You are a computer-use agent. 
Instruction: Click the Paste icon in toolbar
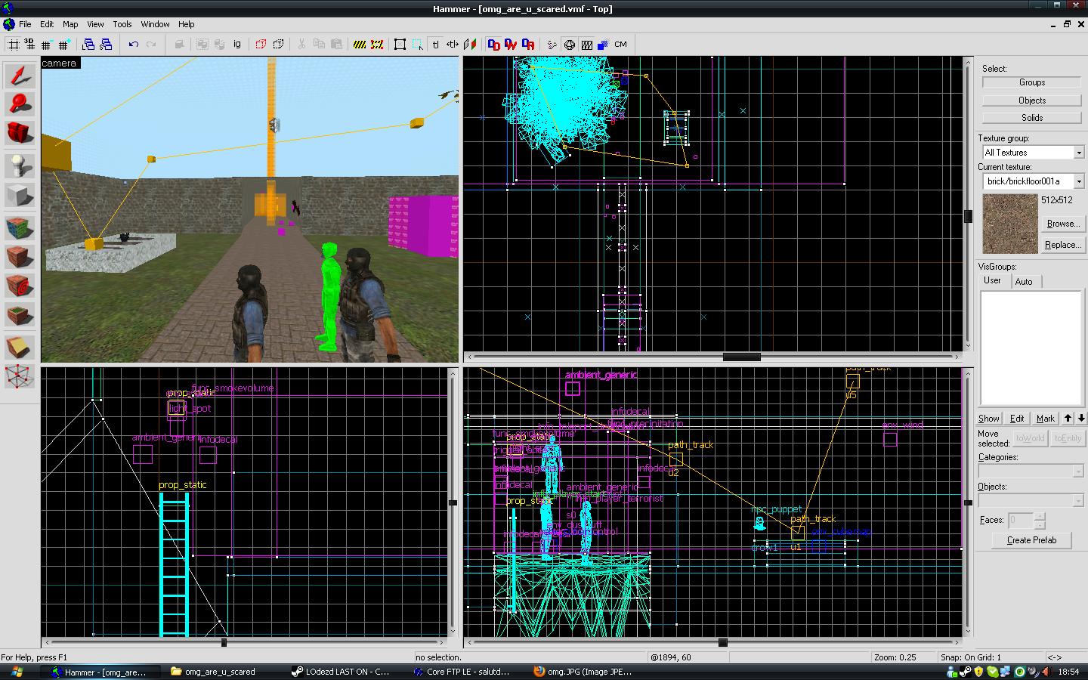[336, 45]
